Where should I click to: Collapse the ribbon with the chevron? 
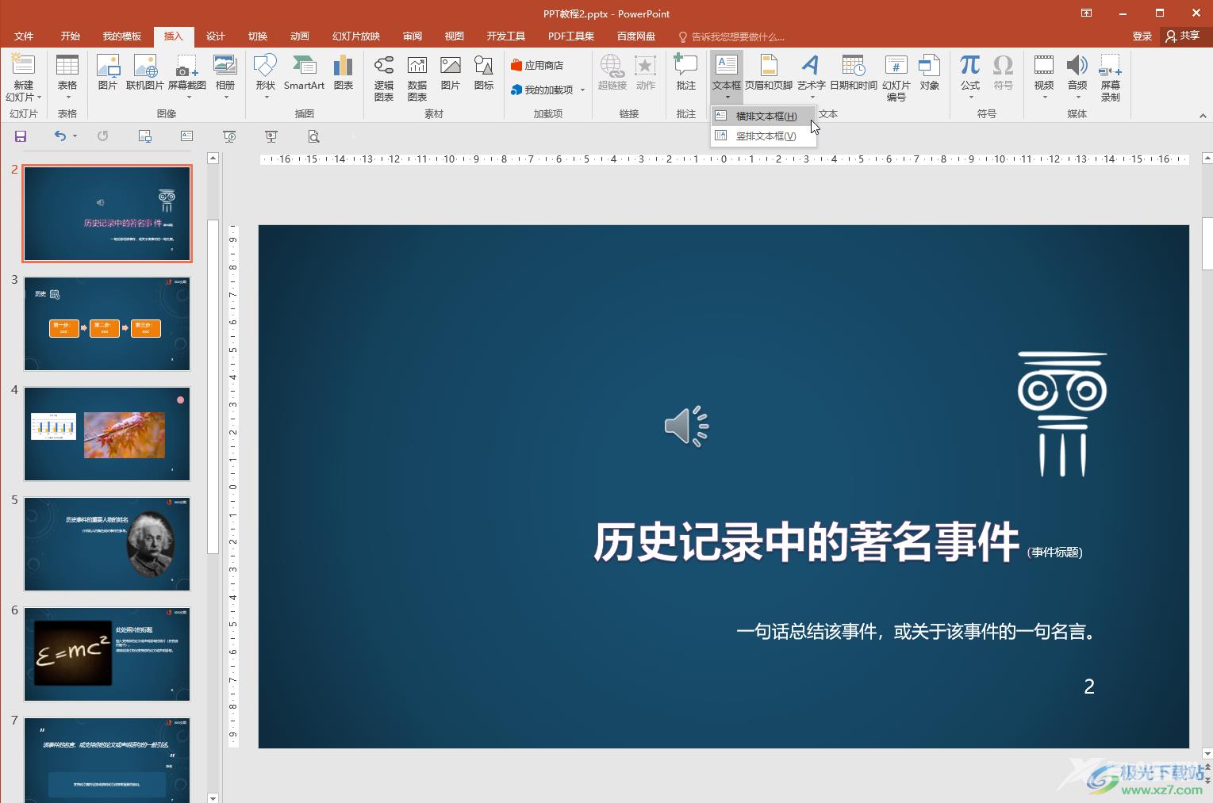[x=1203, y=116]
